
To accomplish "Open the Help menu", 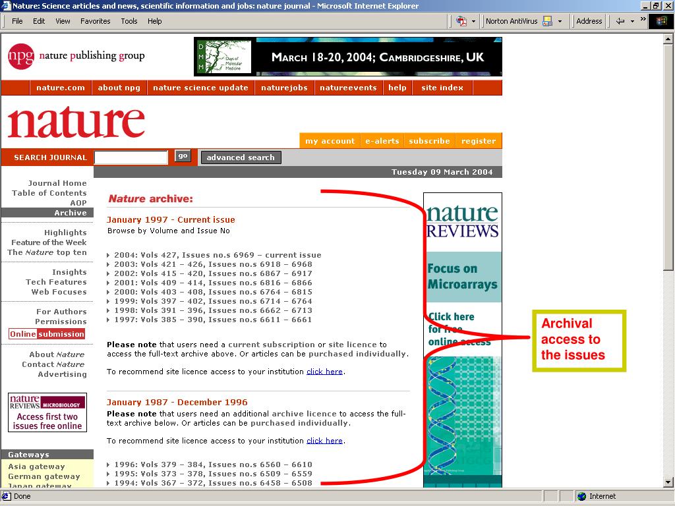I will click(154, 21).
